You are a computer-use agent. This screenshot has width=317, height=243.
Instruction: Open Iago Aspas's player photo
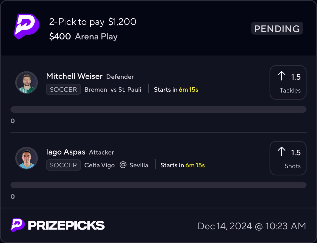pyautogui.click(x=27, y=158)
